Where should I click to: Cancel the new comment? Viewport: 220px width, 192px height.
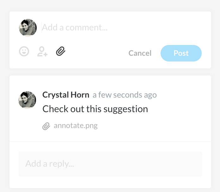140,53
